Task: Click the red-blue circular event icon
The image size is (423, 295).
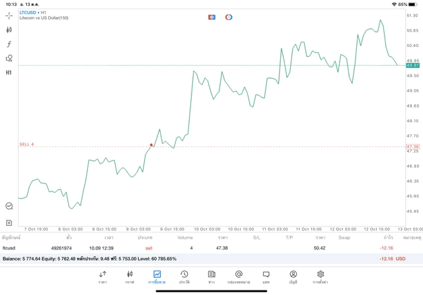Action: (229, 17)
